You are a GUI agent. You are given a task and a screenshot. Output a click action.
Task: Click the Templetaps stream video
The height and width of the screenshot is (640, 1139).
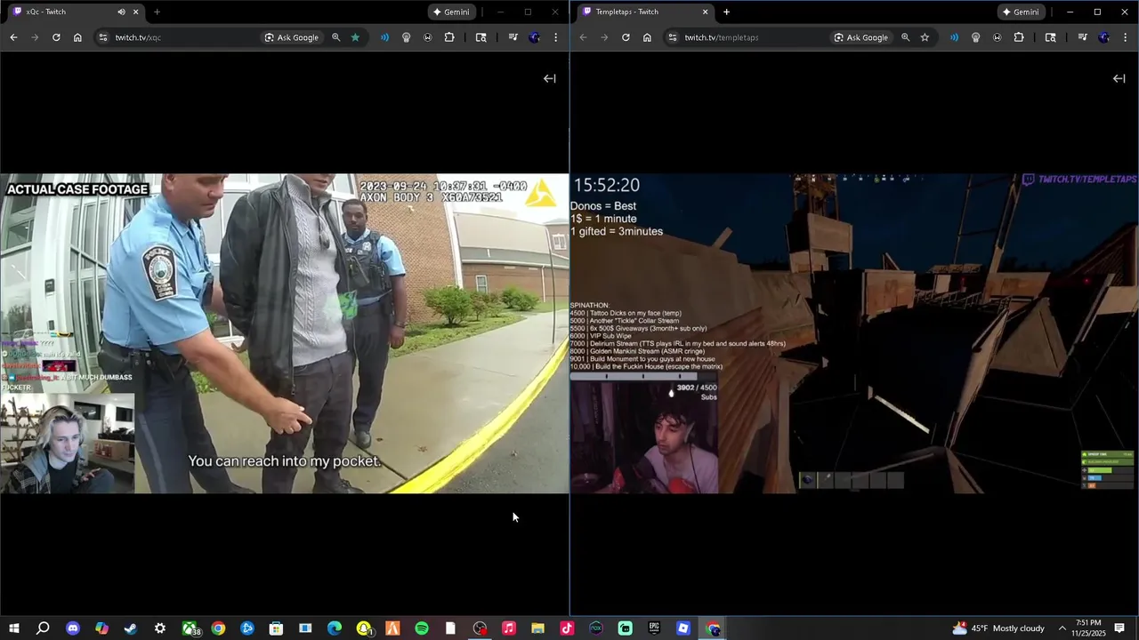tap(854, 333)
